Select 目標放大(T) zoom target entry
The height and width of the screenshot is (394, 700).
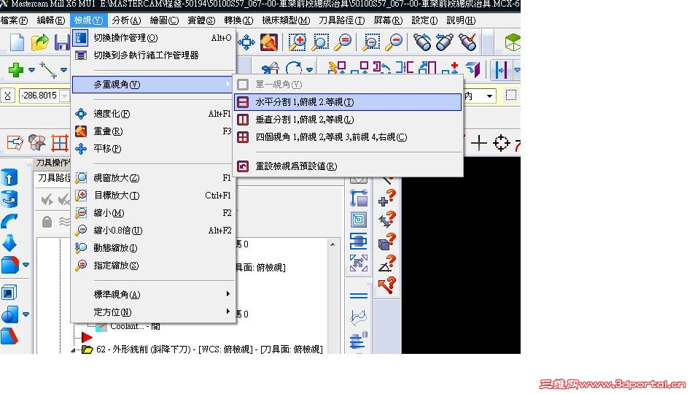pyautogui.click(x=153, y=196)
